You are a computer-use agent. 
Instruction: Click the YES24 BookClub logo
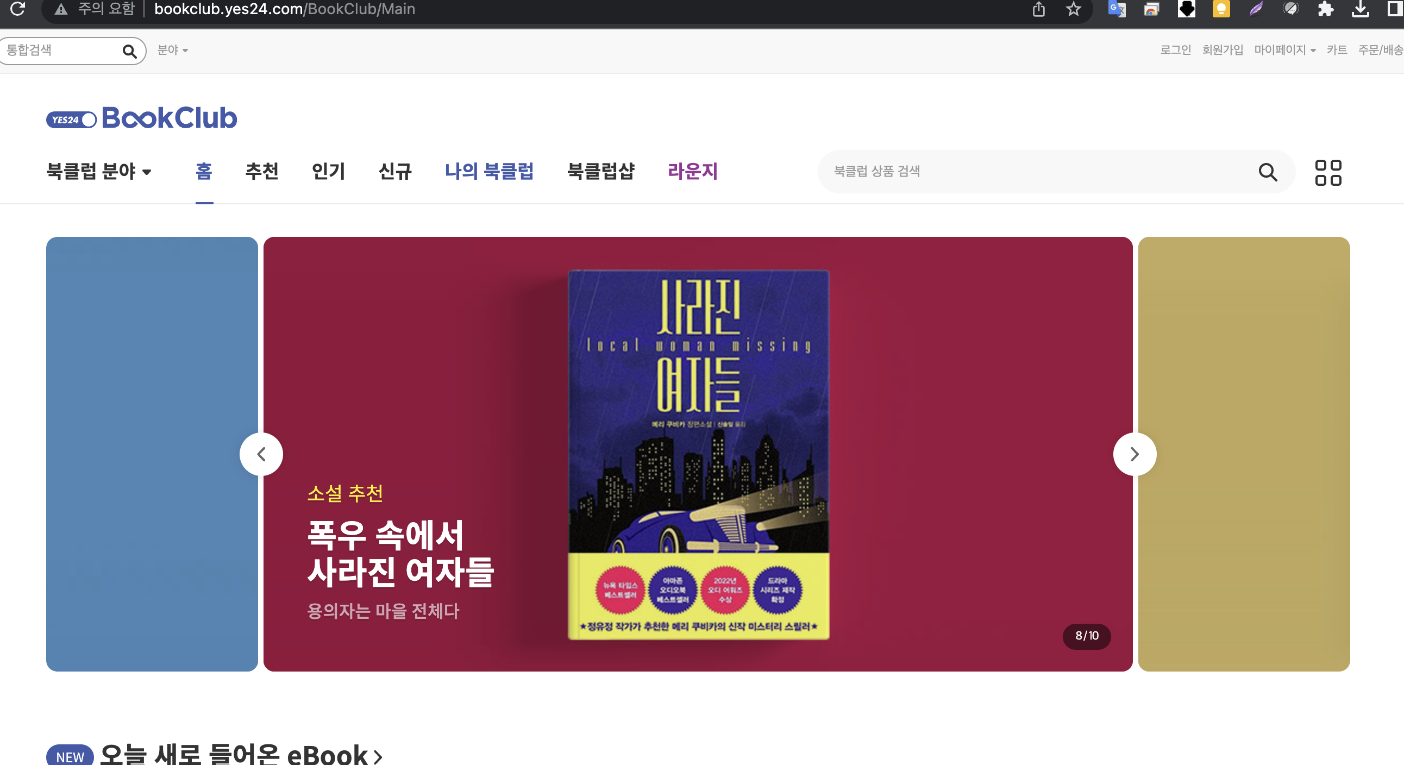click(x=142, y=118)
